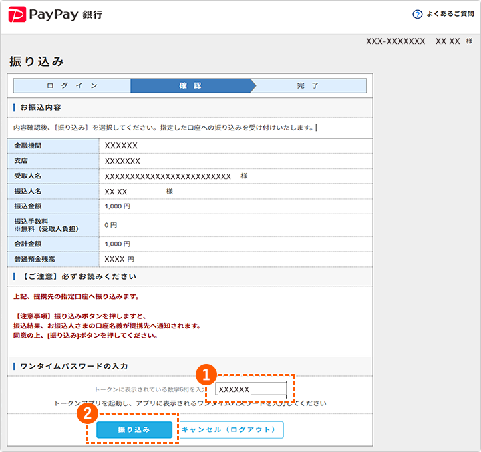Viewport: 481px width, 452px height.
Task: Click the red 上記、提携先の指定口座へ振り込みます text
Action: (x=76, y=297)
